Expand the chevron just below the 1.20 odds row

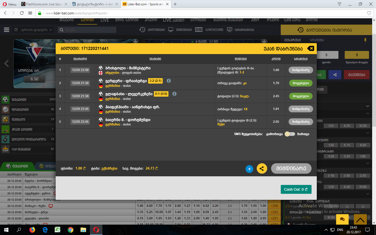368,194
